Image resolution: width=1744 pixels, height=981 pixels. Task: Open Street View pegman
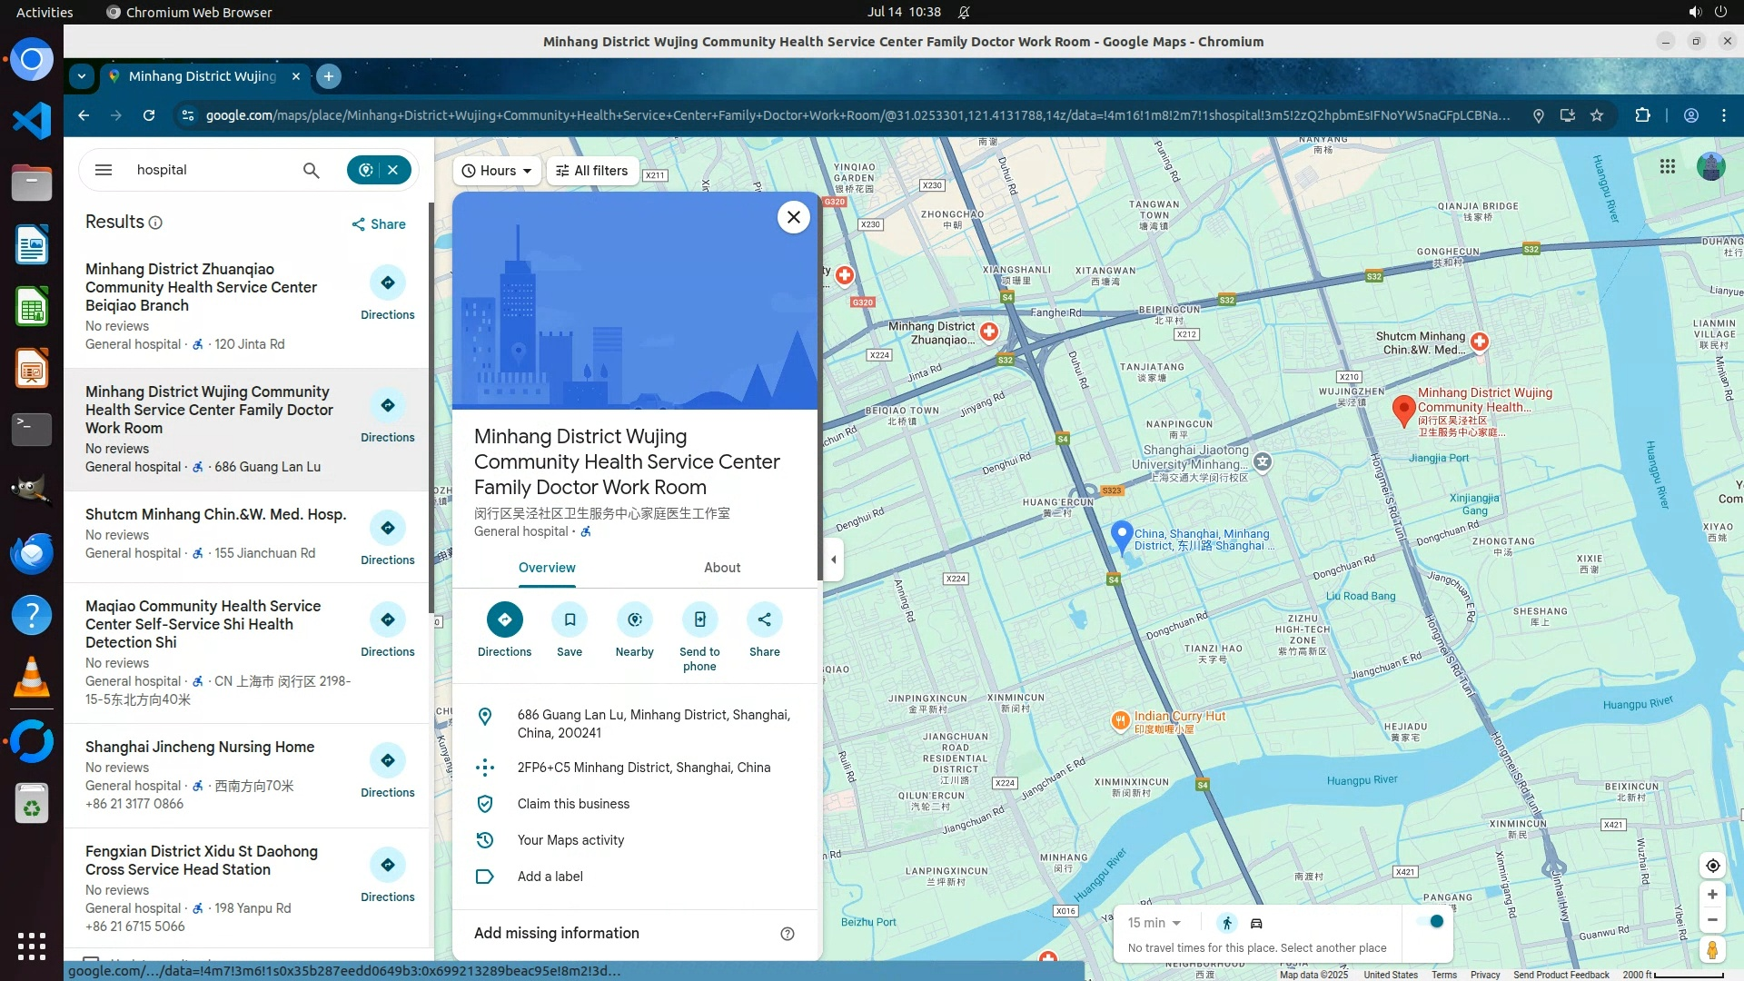coord(1712,949)
